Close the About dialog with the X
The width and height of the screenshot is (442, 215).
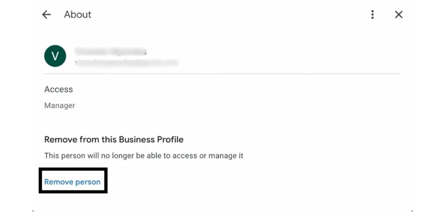click(398, 15)
